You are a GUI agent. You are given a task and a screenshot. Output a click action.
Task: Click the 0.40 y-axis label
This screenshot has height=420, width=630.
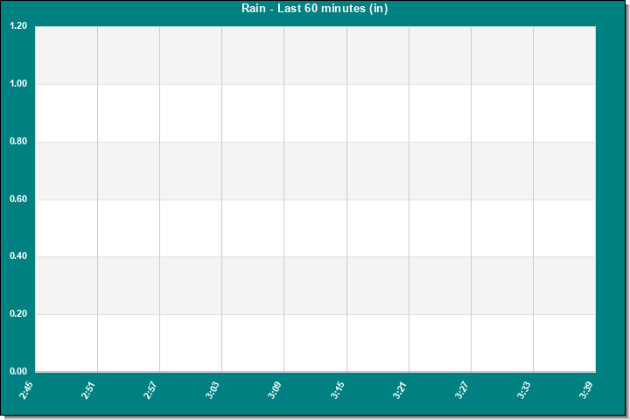point(18,256)
